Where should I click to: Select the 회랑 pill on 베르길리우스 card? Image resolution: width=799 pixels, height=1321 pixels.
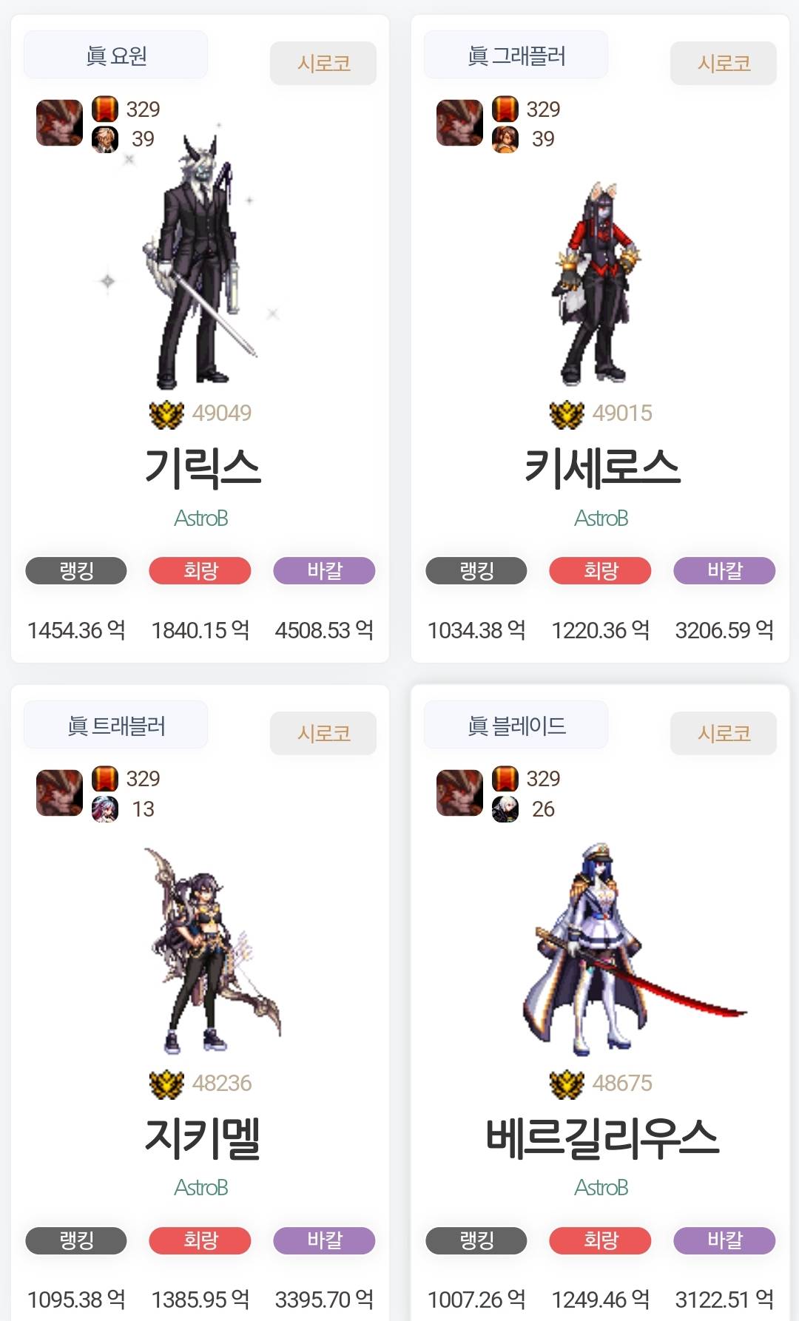[600, 1240]
